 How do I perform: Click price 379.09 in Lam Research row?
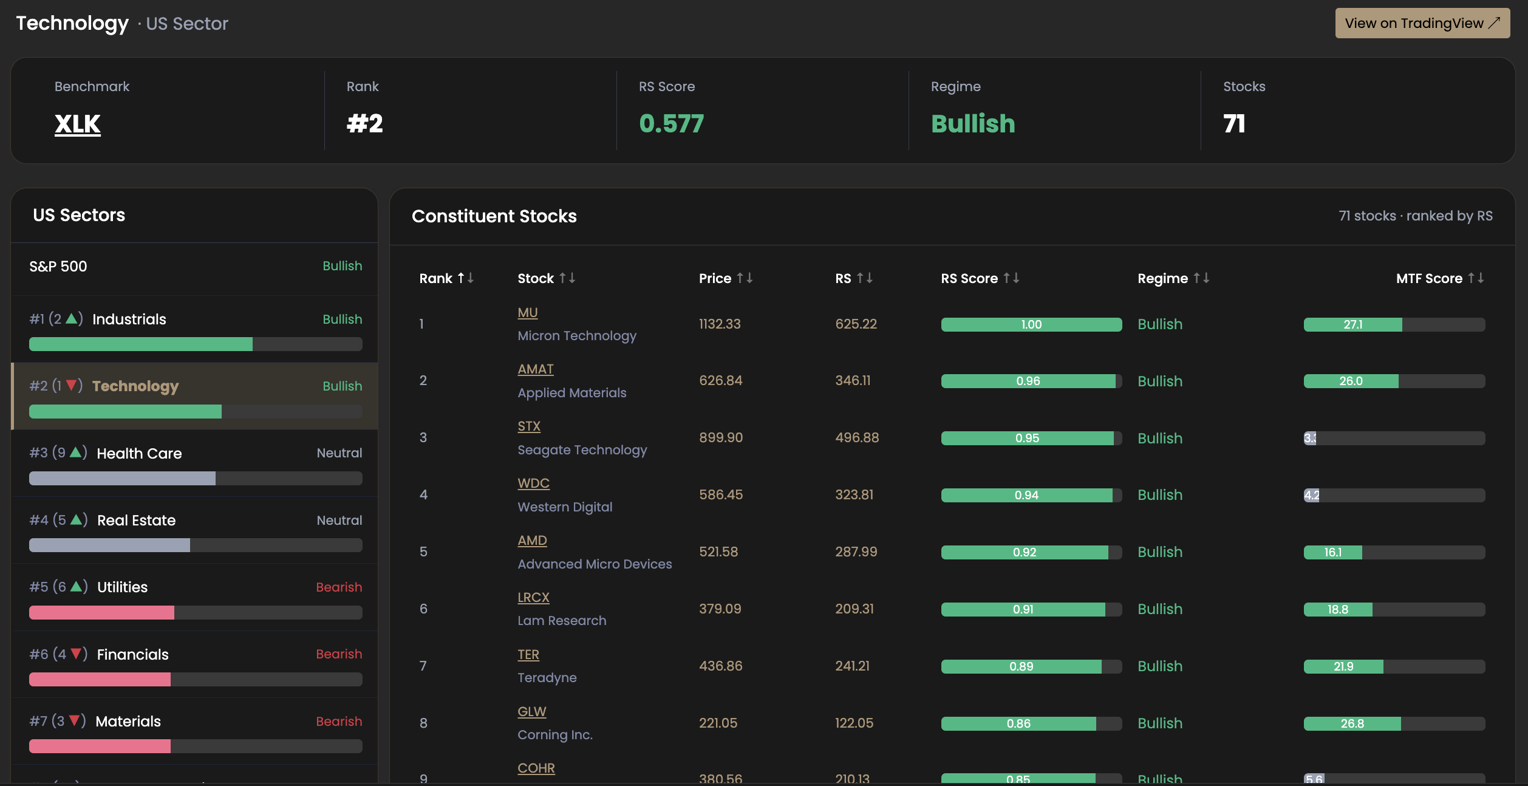click(x=720, y=609)
